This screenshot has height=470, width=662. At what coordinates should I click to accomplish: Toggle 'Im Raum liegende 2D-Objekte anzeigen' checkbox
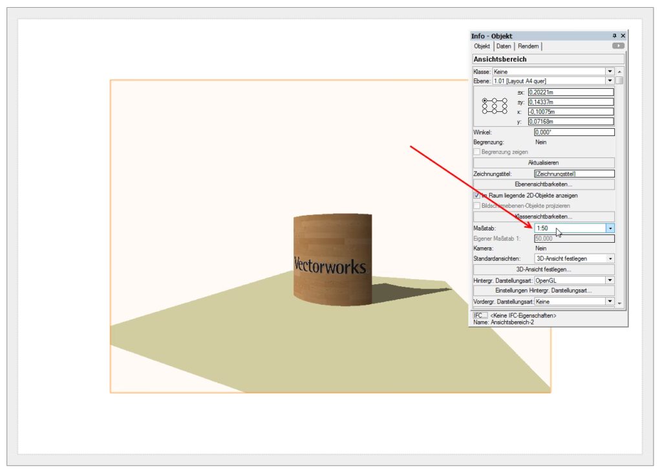(x=477, y=195)
